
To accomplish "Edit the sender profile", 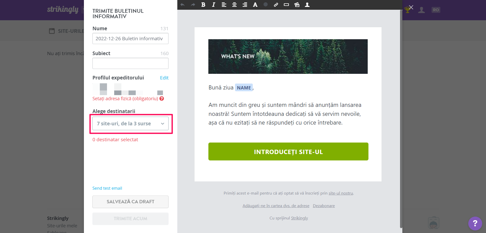I will pyautogui.click(x=164, y=78).
